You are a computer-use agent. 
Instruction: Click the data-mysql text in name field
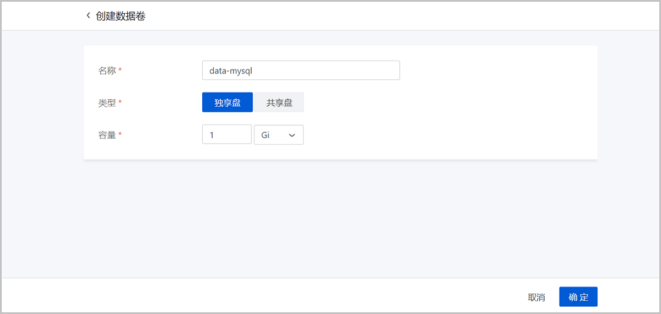230,71
